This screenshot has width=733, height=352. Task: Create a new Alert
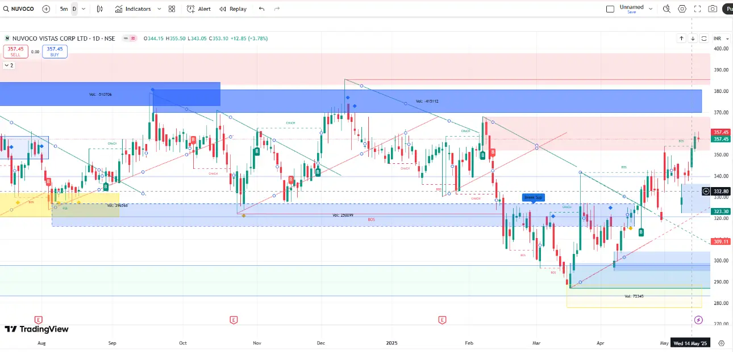click(199, 9)
